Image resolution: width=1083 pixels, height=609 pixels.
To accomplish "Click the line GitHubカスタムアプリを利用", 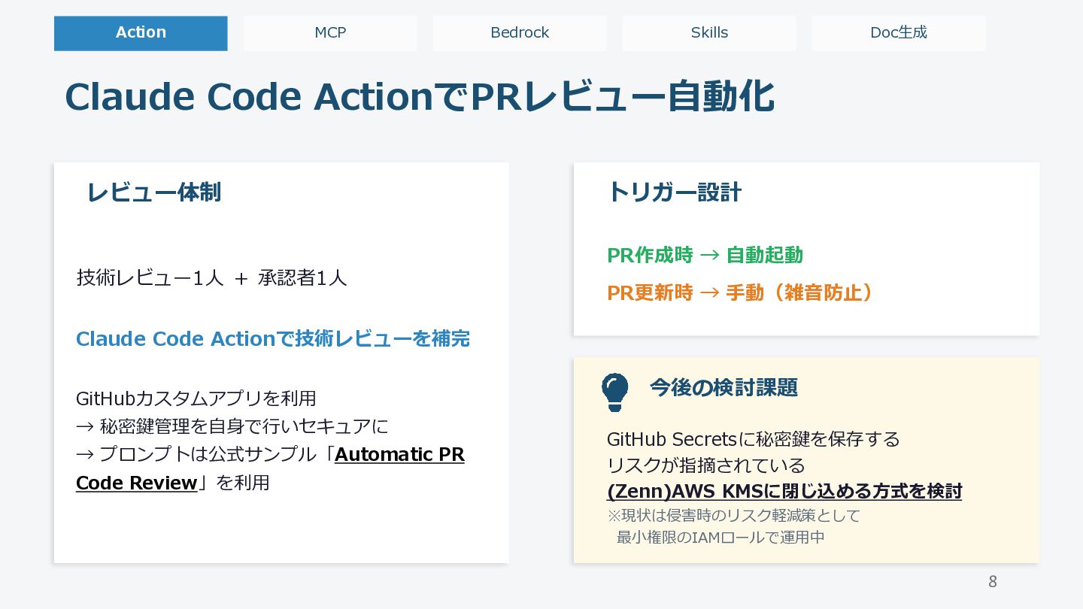I will coord(196,398).
